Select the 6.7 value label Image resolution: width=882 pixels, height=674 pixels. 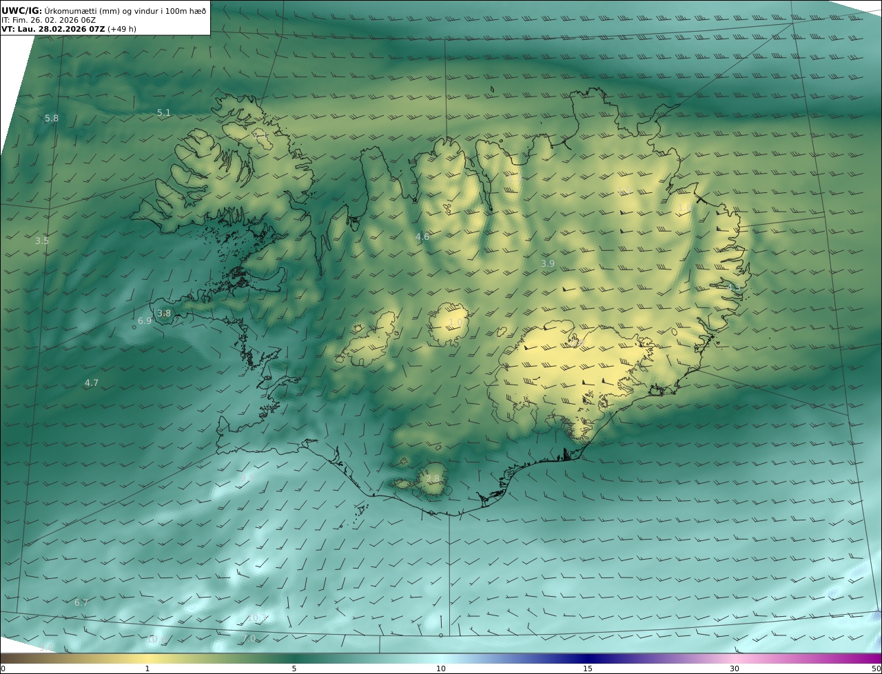[x=81, y=603]
